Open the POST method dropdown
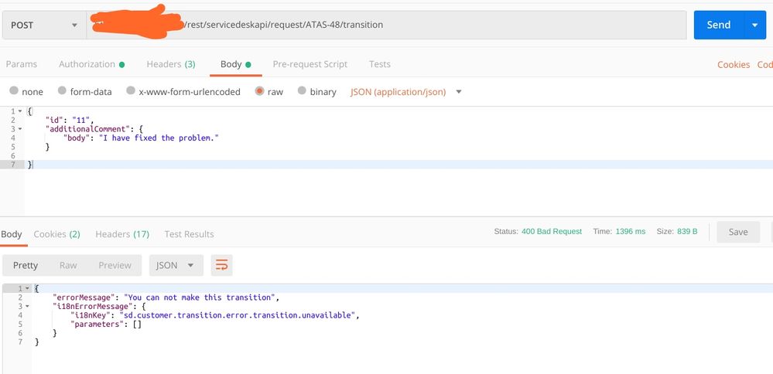Viewport: 773px width, 374px height. point(44,25)
